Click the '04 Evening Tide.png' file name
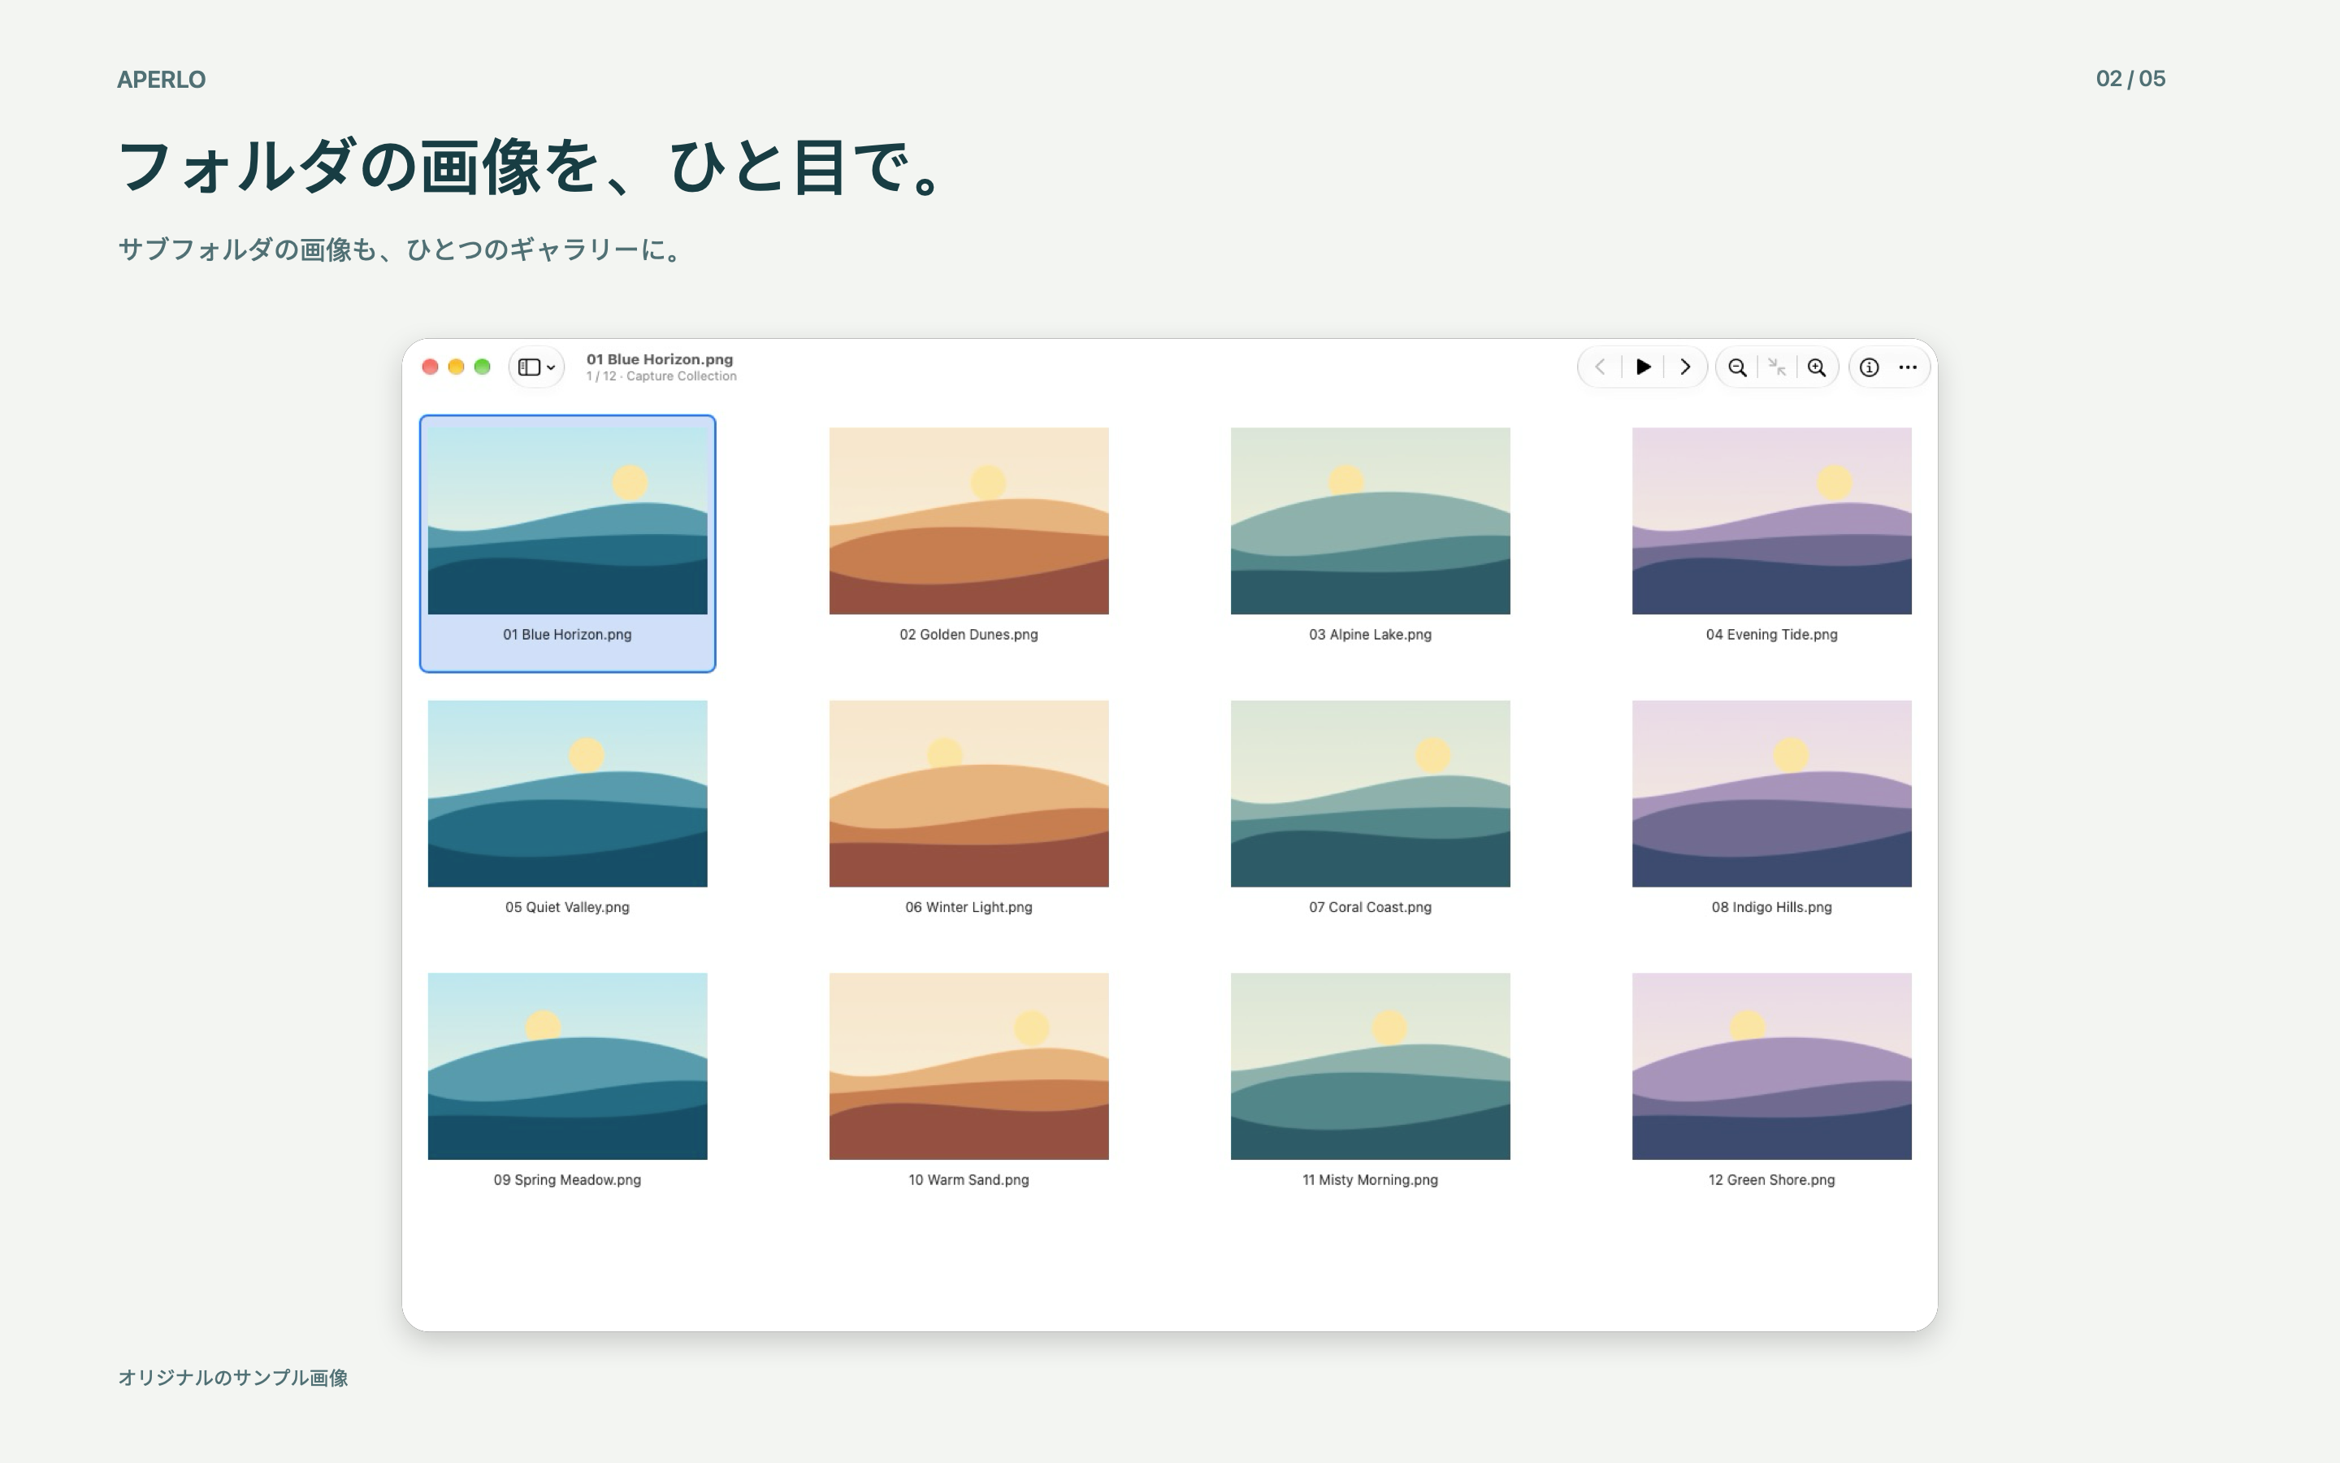This screenshot has width=2340, height=1463. pos(1771,635)
